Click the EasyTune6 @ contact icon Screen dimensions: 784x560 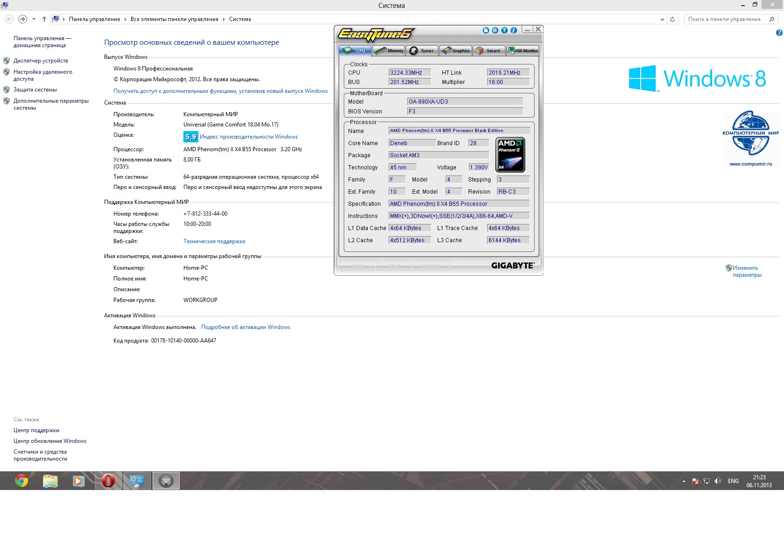pos(495,30)
